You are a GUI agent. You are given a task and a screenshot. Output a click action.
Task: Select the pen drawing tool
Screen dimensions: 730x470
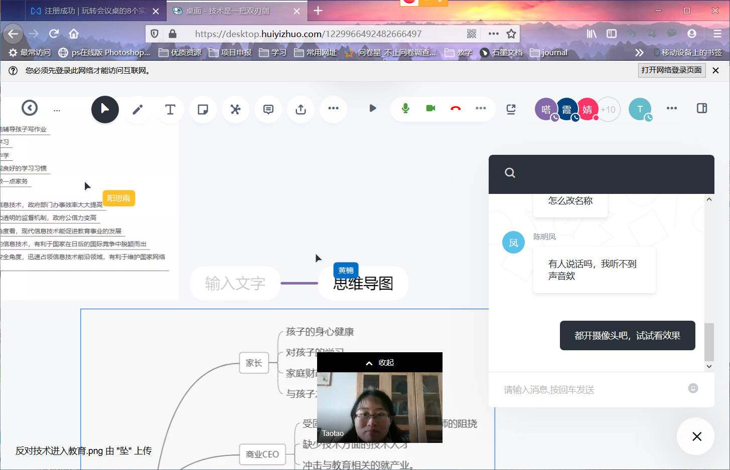[137, 109]
